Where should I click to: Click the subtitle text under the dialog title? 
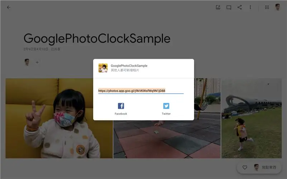click(x=125, y=70)
